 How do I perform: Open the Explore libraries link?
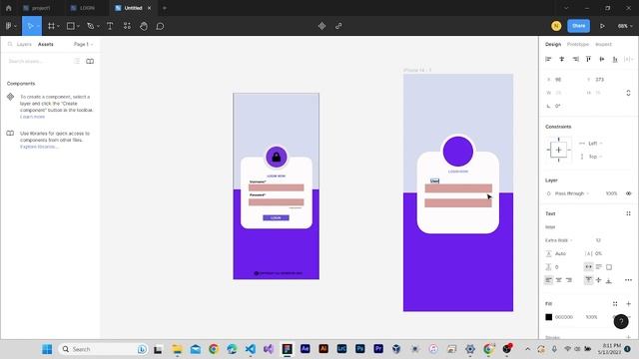[x=39, y=147]
